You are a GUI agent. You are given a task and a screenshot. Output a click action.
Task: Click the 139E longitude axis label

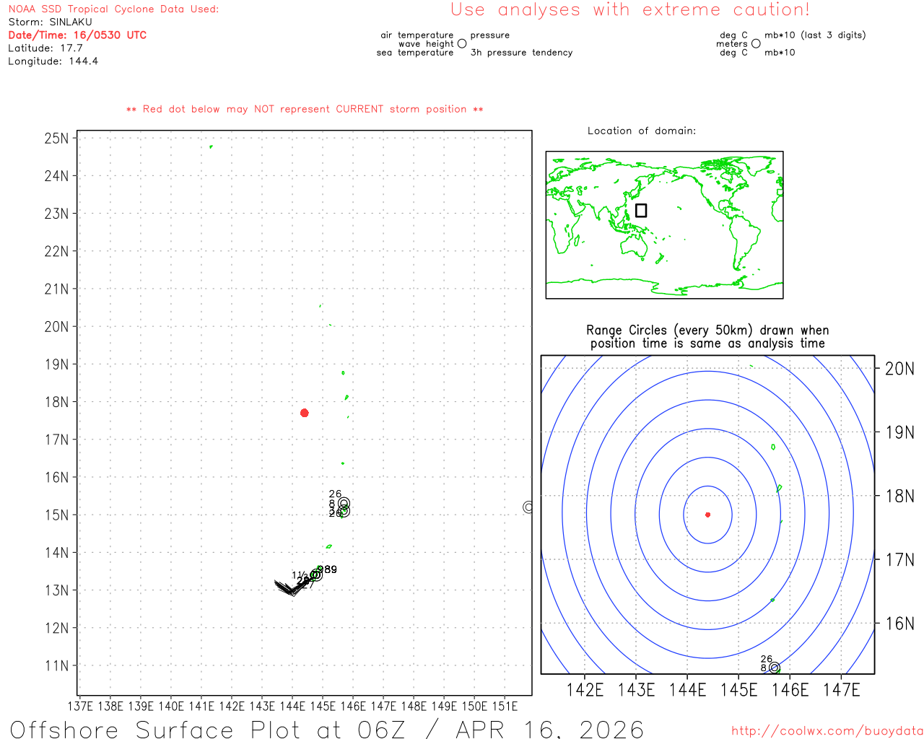(x=141, y=707)
